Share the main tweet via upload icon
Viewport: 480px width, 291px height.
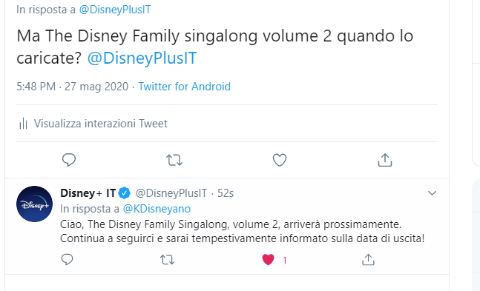(385, 160)
